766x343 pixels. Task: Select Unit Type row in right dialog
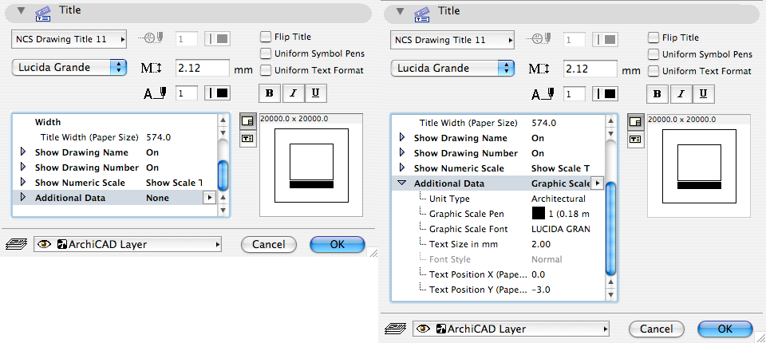coord(498,199)
